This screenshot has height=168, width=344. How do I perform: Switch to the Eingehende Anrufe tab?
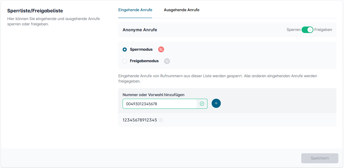135,10
